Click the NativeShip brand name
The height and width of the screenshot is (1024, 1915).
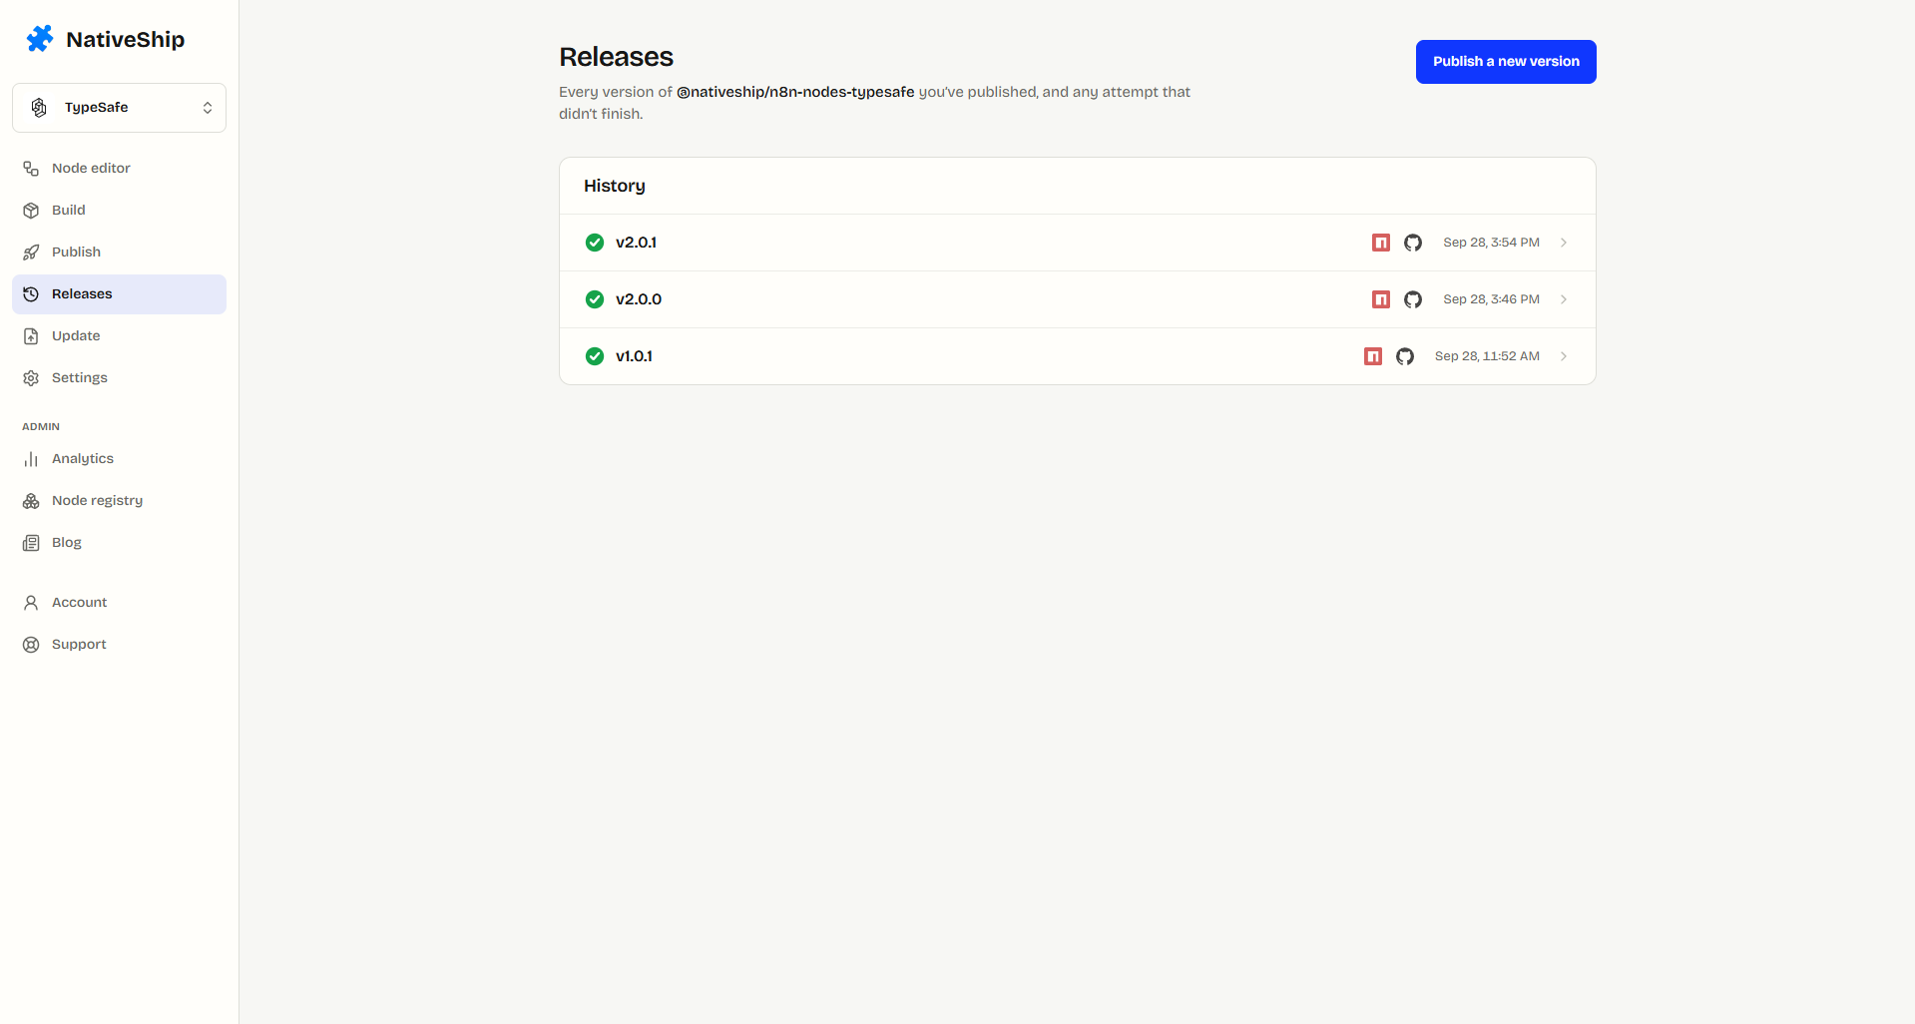click(x=125, y=40)
